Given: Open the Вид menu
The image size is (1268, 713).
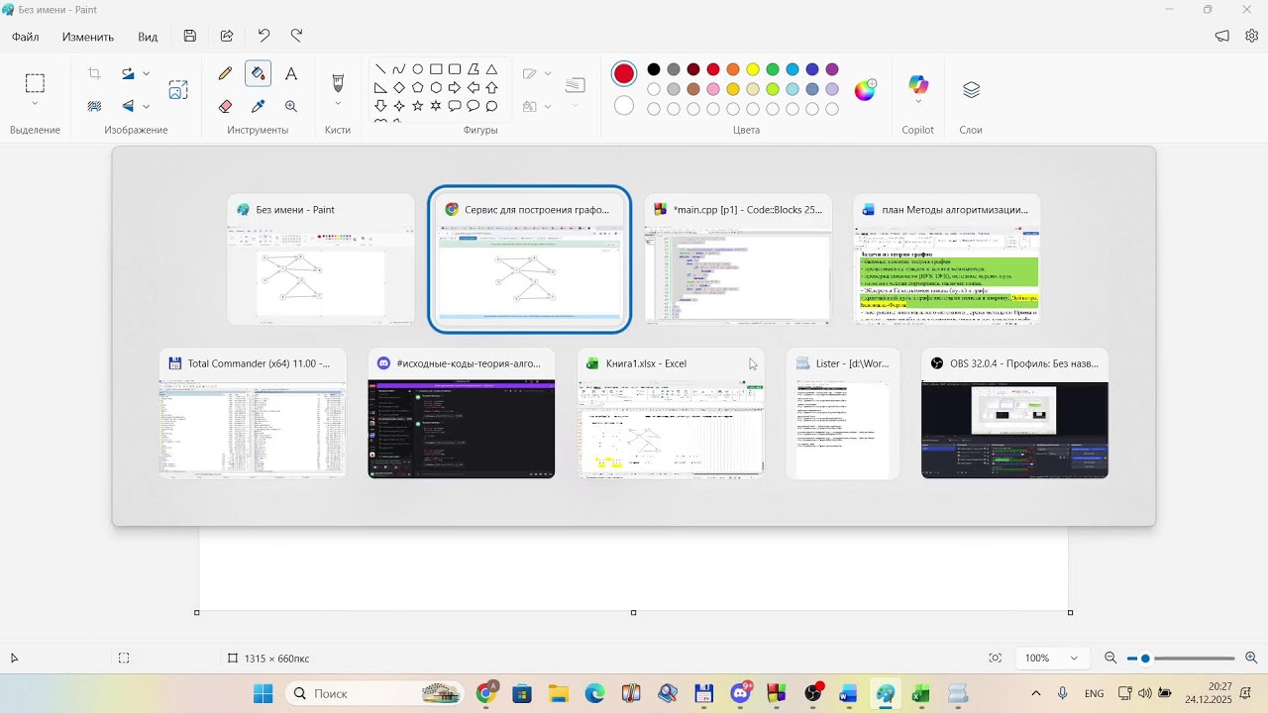Looking at the screenshot, I should 148,37.
